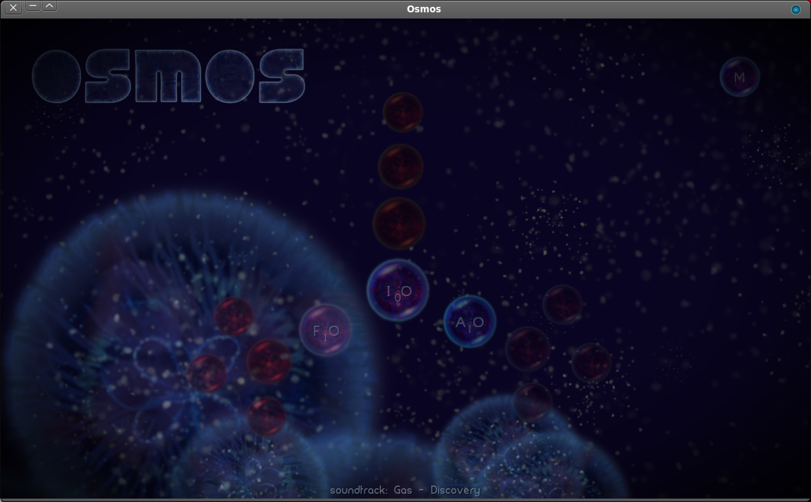Viewport: 811px width, 502px height.
Task: Select the central I 0 O orb
Action: click(398, 290)
